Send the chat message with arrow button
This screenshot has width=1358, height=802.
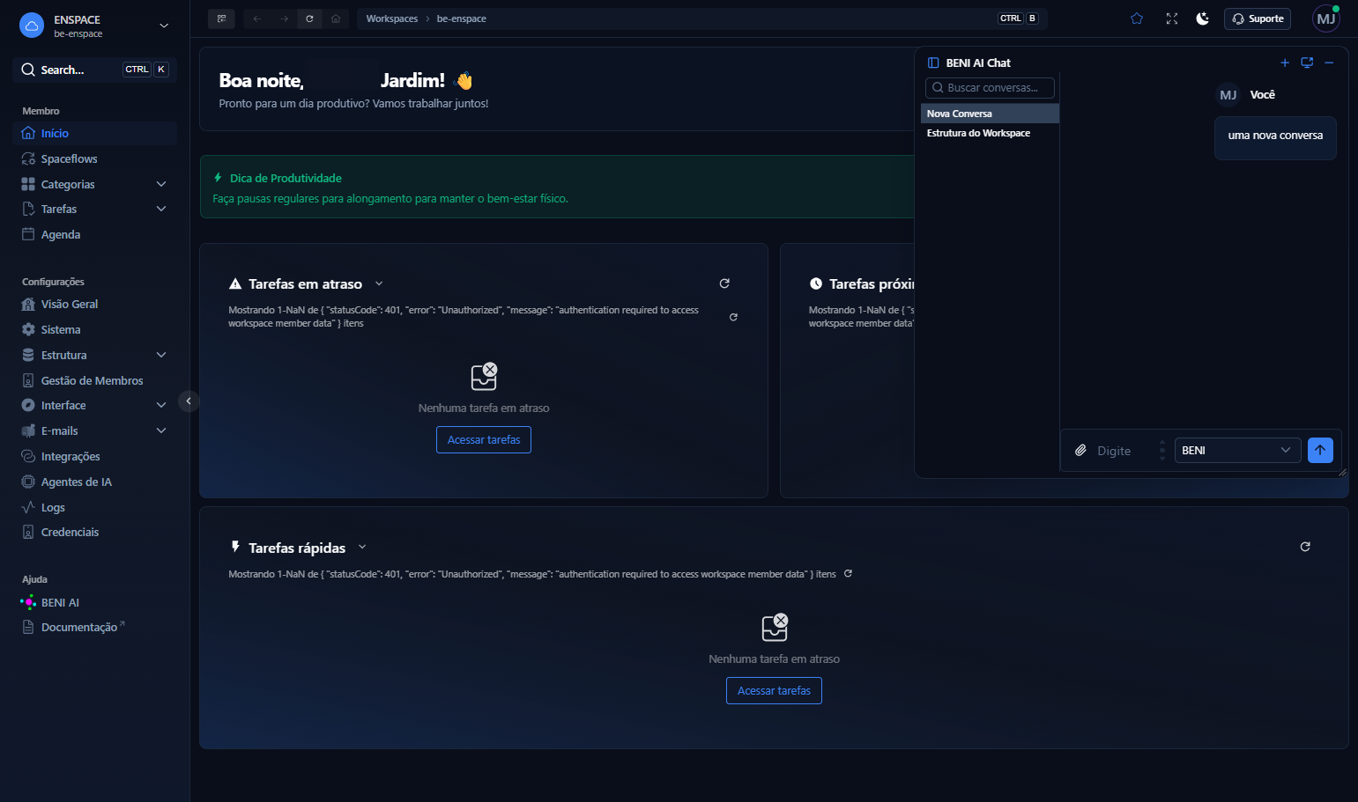[x=1320, y=450]
